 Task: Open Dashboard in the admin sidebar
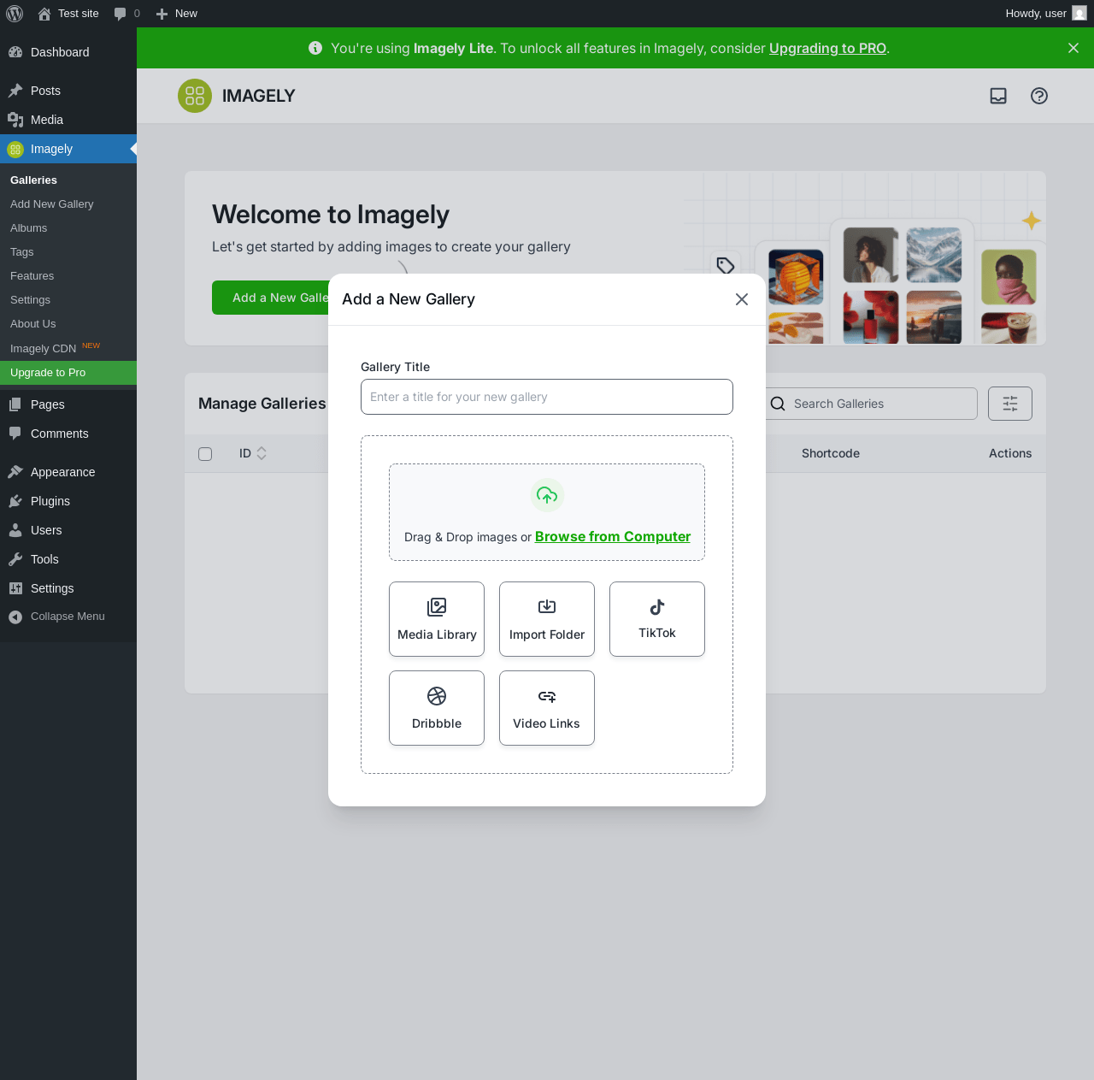click(x=68, y=52)
